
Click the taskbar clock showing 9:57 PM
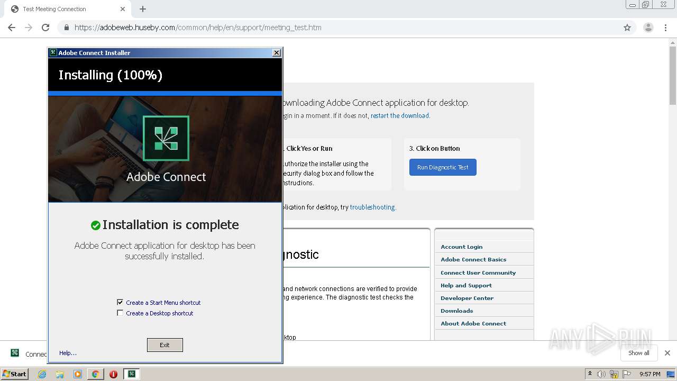tap(649, 374)
